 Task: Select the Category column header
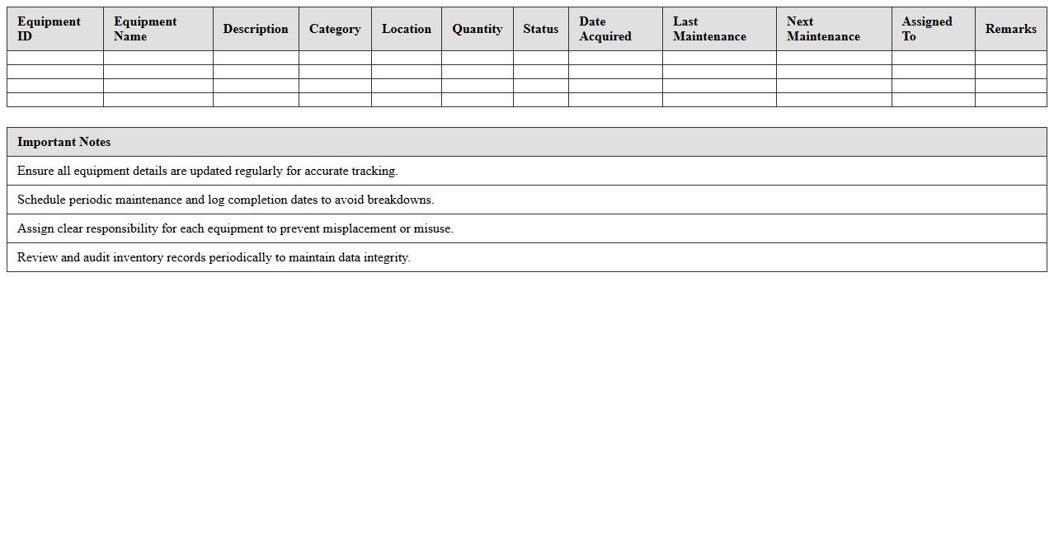tap(335, 29)
